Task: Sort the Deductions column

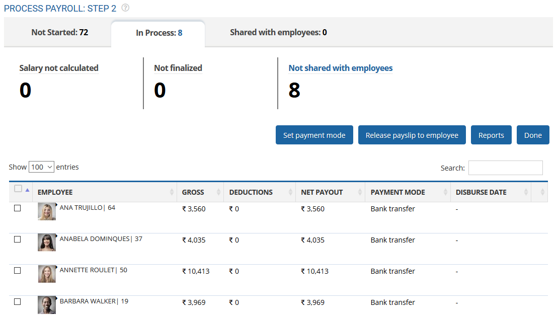Action: [x=290, y=192]
